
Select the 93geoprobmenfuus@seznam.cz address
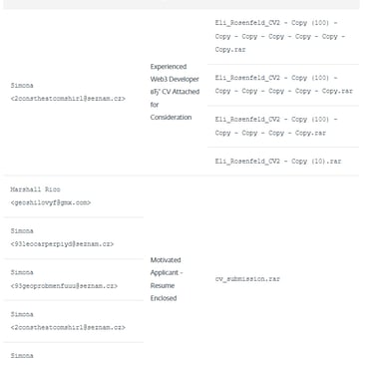tap(64, 286)
